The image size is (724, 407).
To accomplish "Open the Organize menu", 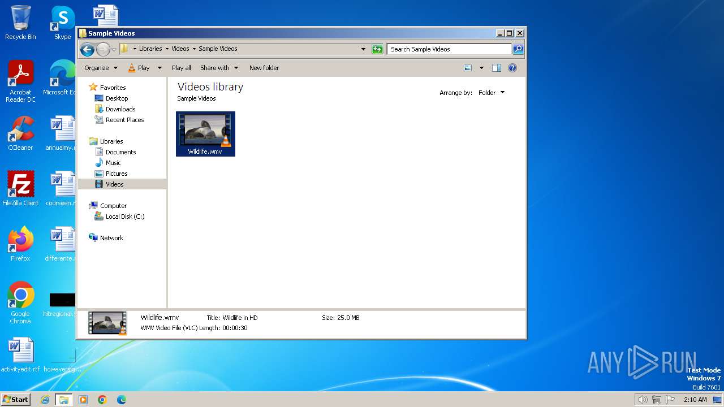I will click(x=101, y=68).
